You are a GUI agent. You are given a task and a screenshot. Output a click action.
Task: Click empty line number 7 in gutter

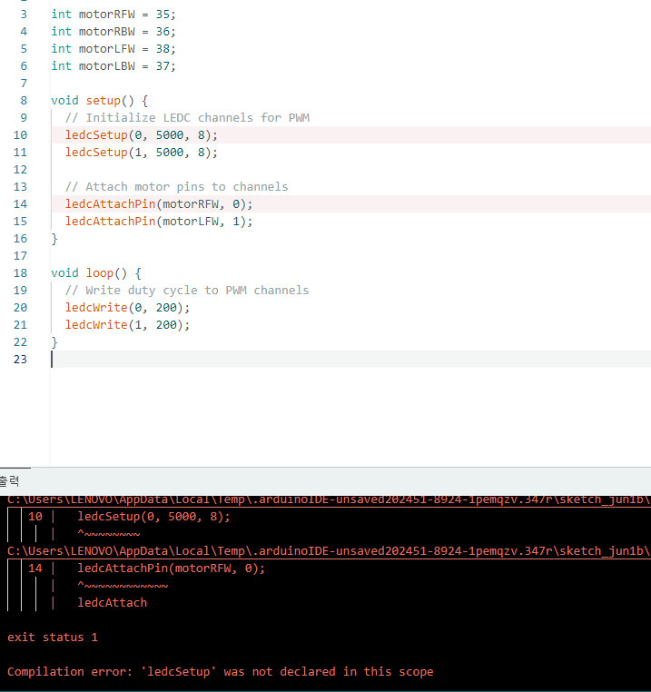[24, 84]
